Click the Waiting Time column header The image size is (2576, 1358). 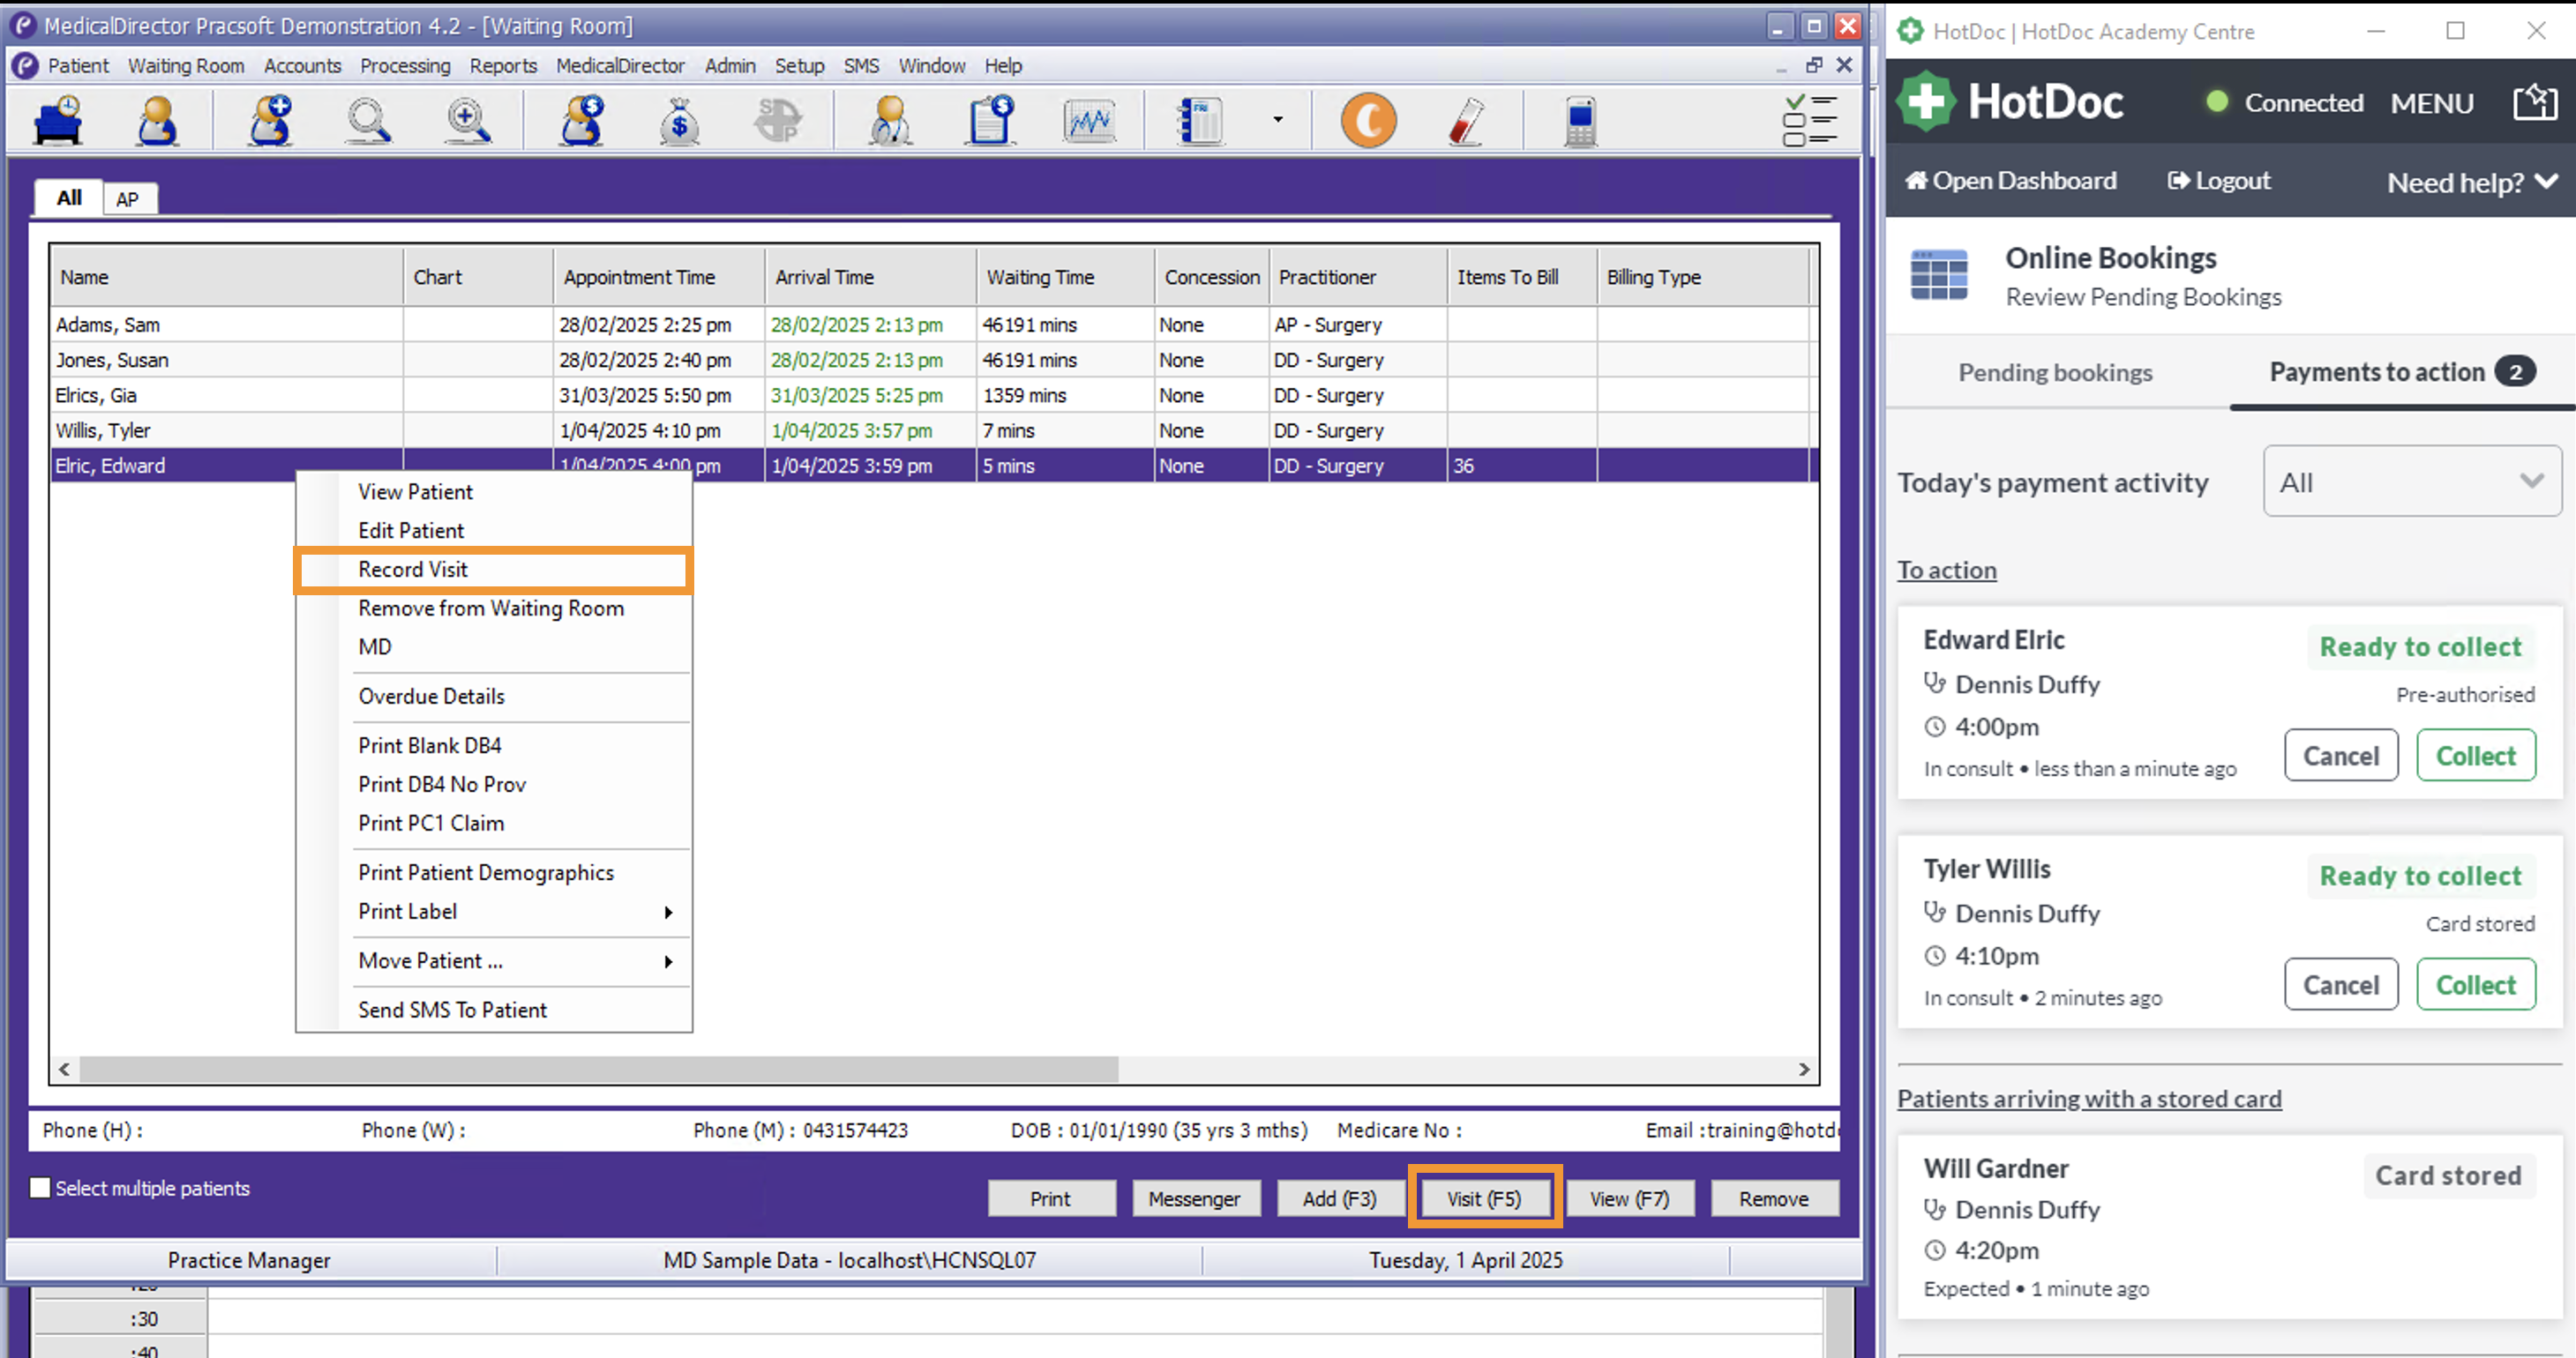[x=1065, y=277]
